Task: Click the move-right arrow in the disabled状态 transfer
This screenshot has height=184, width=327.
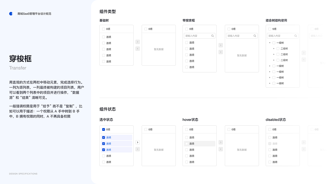Action: tap(304, 142)
